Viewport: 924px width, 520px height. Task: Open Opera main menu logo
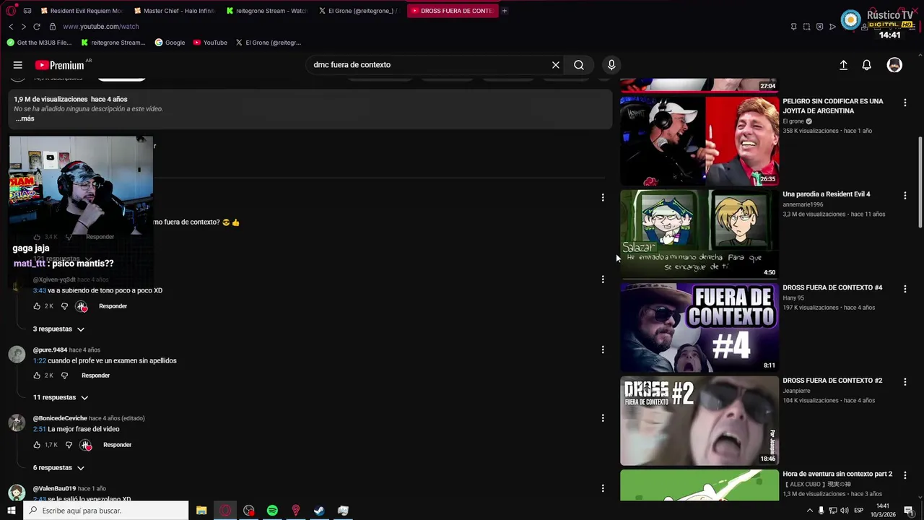coord(11,11)
